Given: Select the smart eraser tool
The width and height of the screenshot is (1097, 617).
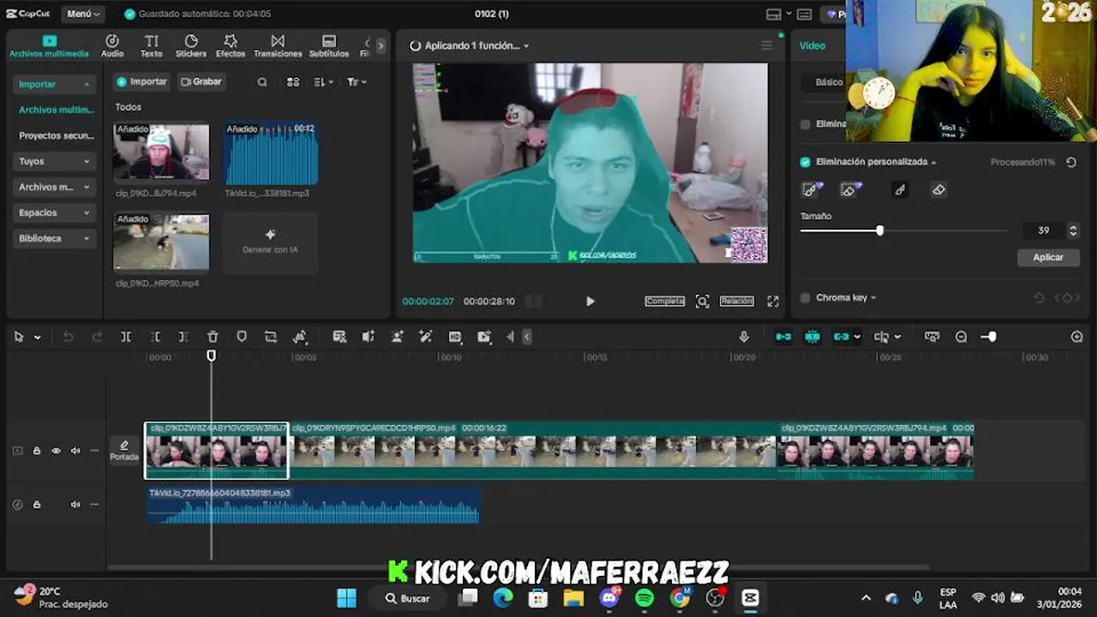Looking at the screenshot, I should 850,189.
